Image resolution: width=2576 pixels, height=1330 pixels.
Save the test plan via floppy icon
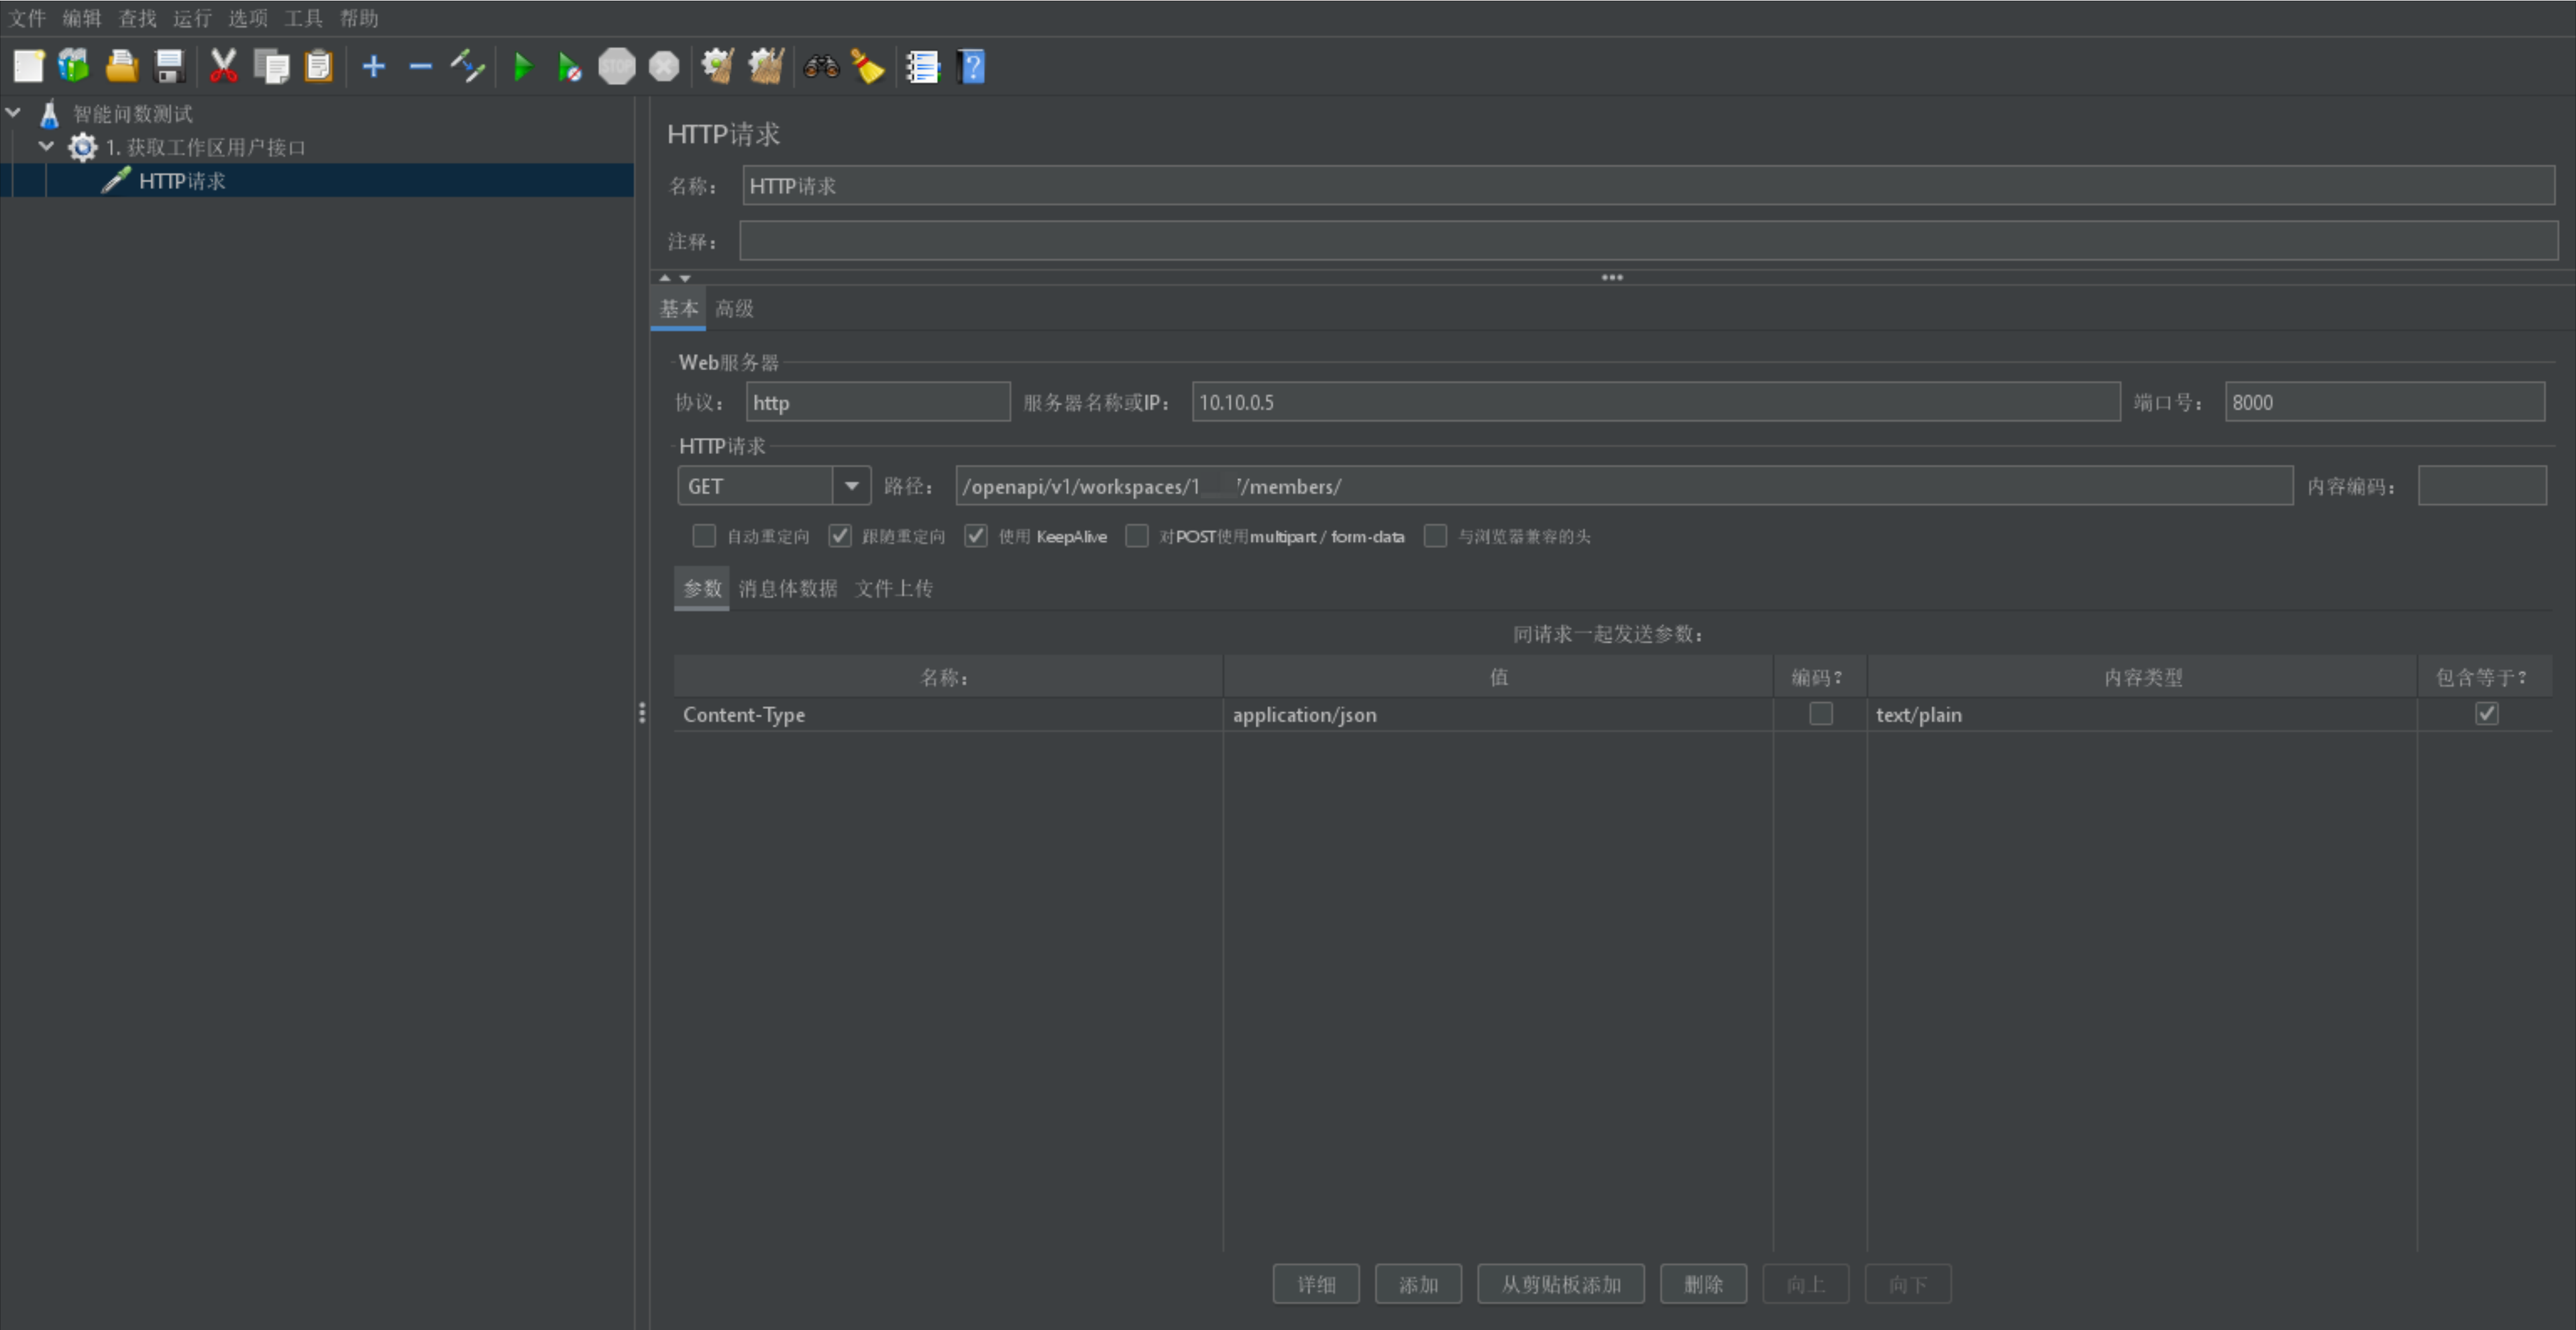170,67
